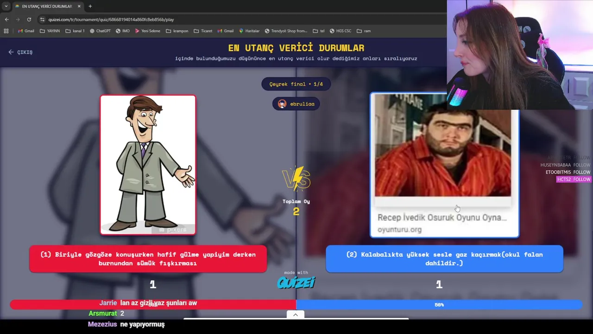Open a new tab with the plus button
Viewport: 593px width, 334px height.
coord(90,6)
